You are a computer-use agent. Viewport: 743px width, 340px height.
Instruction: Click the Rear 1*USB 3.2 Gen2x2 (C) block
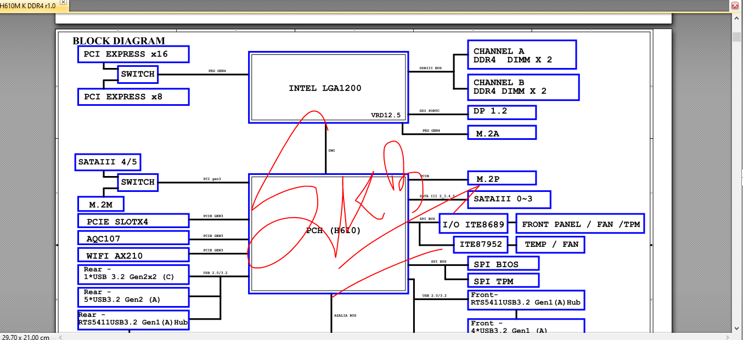133,274
